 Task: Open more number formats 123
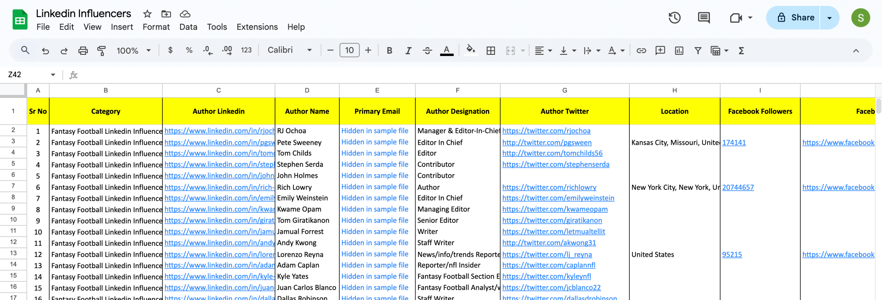[x=246, y=50]
